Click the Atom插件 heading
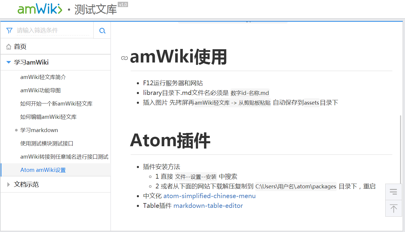Image resolution: width=405 pixels, height=232 pixels. coord(170,140)
